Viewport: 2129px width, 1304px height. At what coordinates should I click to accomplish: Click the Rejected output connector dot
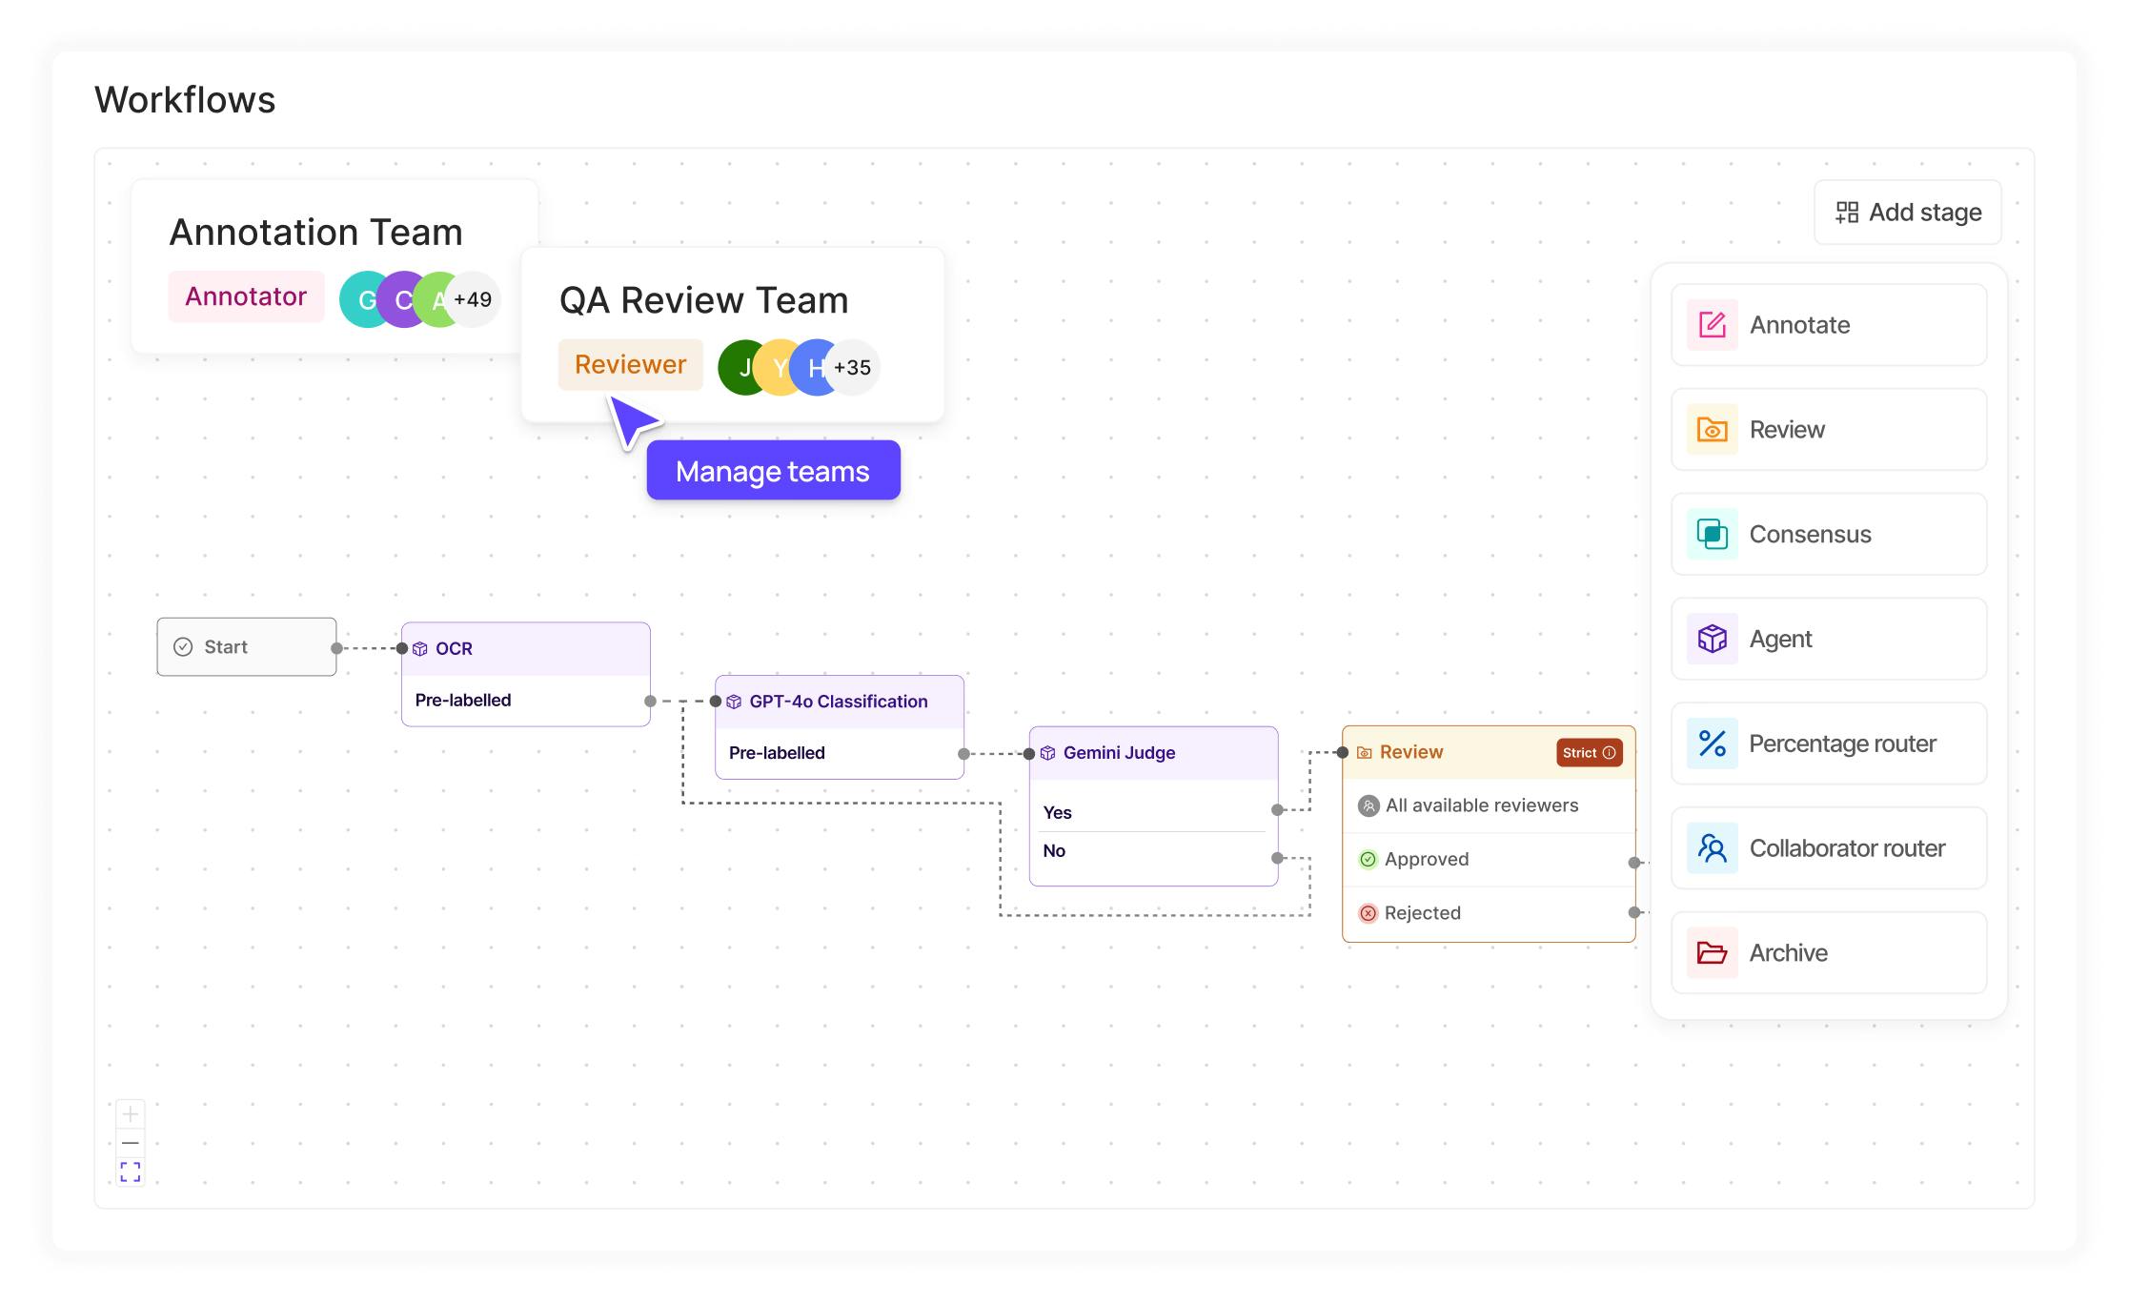(x=1634, y=912)
